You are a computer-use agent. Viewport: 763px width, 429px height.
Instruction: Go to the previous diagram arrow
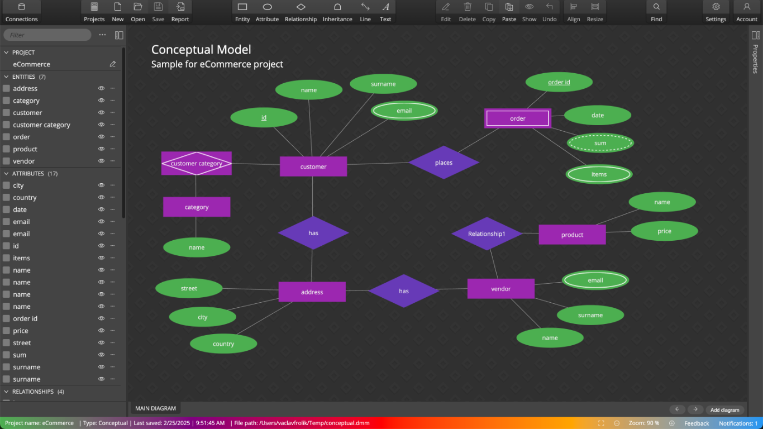tap(677, 409)
